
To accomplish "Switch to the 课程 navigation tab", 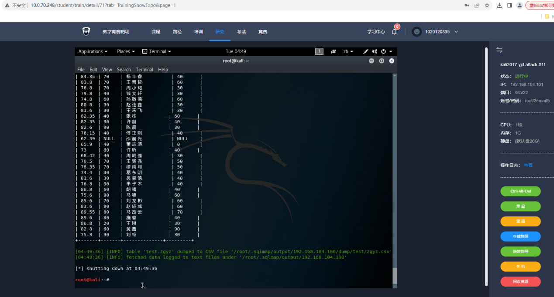I will (156, 32).
